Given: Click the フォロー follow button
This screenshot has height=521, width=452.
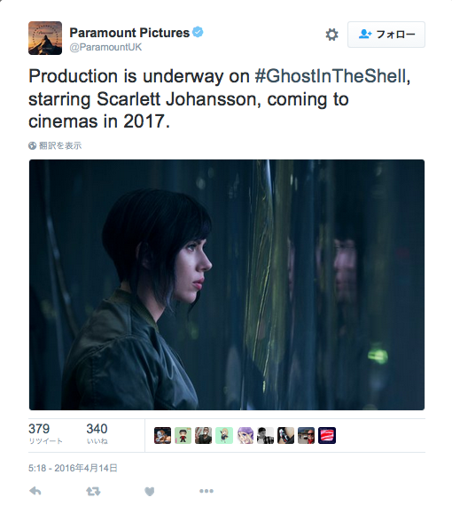Looking at the screenshot, I should [x=386, y=35].
